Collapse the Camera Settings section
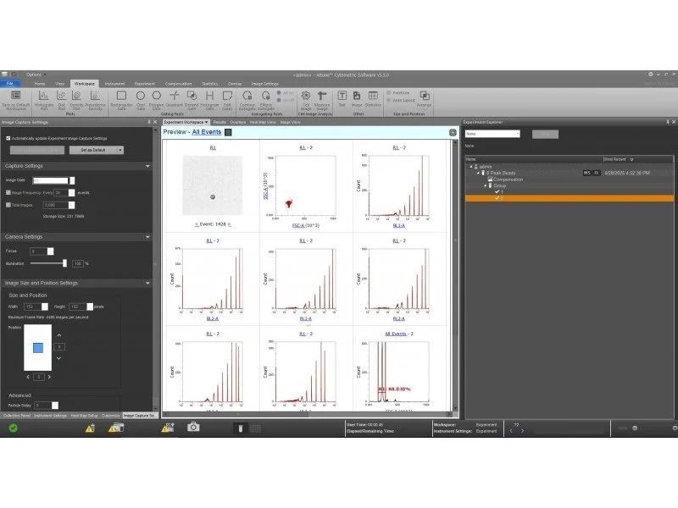This screenshot has width=678, height=508. [149, 236]
